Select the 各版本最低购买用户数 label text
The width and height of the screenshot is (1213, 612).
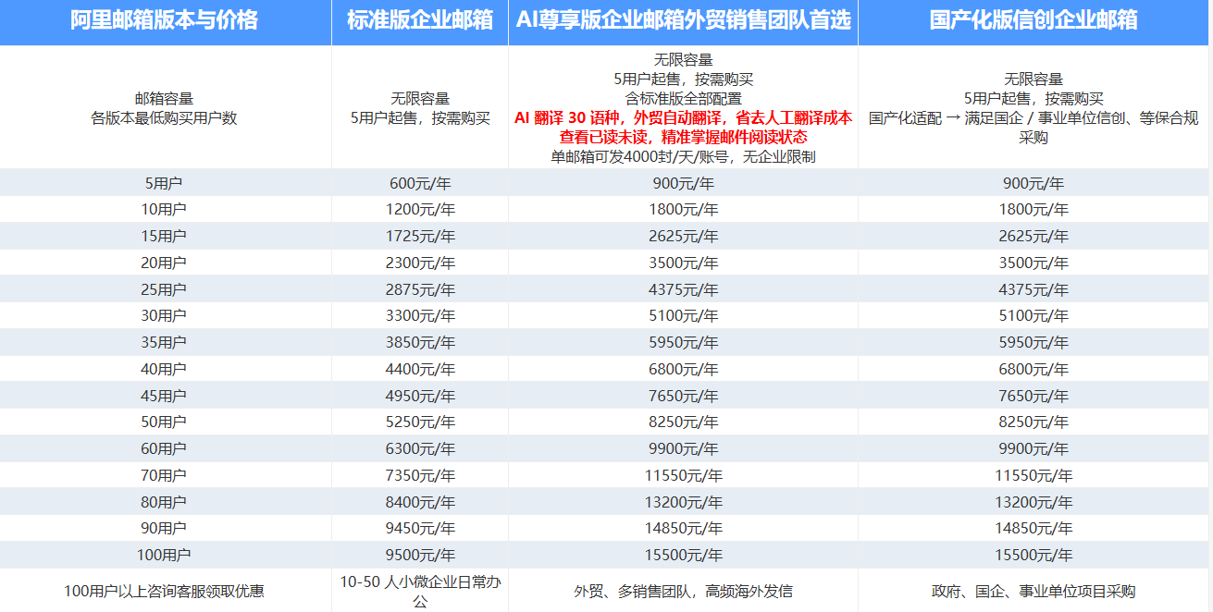pyautogui.click(x=165, y=118)
